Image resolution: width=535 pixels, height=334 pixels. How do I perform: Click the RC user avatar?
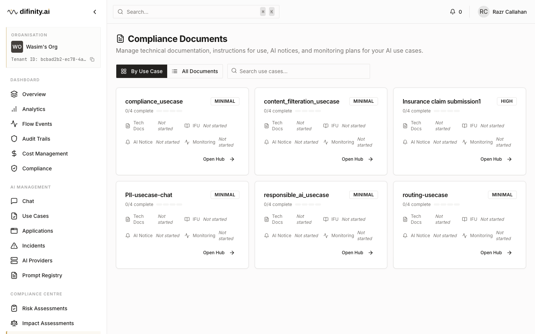tap(484, 12)
